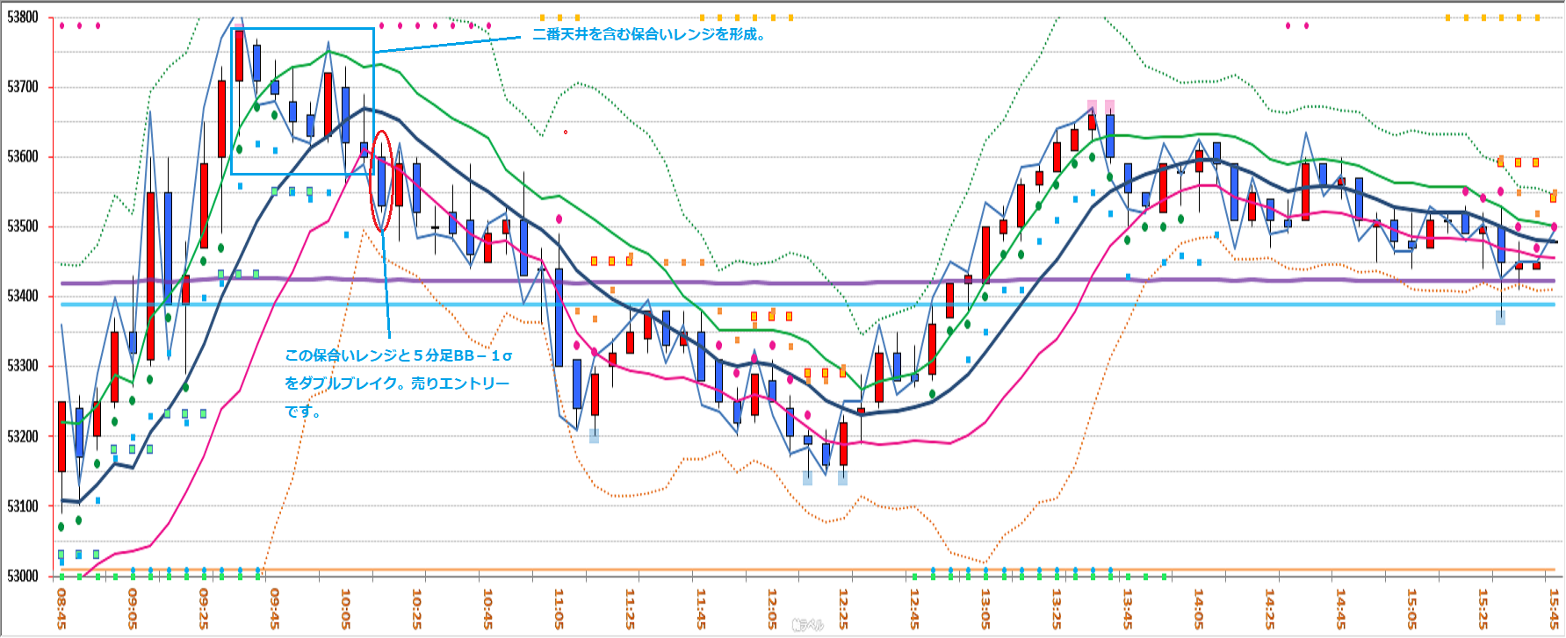This screenshot has height=638, width=1566.
Task: Click the text をダブルブレイク。売りエントリー
Action: click(x=397, y=384)
